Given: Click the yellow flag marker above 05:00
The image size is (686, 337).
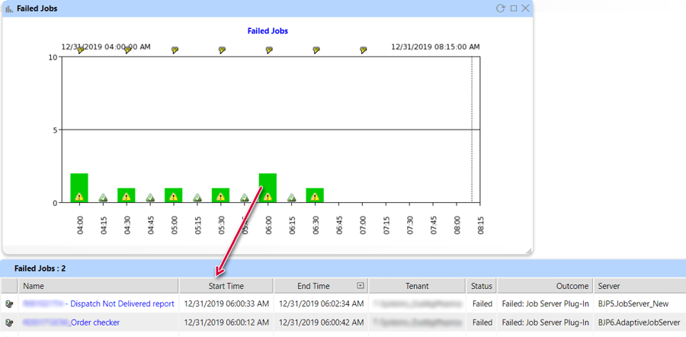Looking at the screenshot, I should coord(175,50).
